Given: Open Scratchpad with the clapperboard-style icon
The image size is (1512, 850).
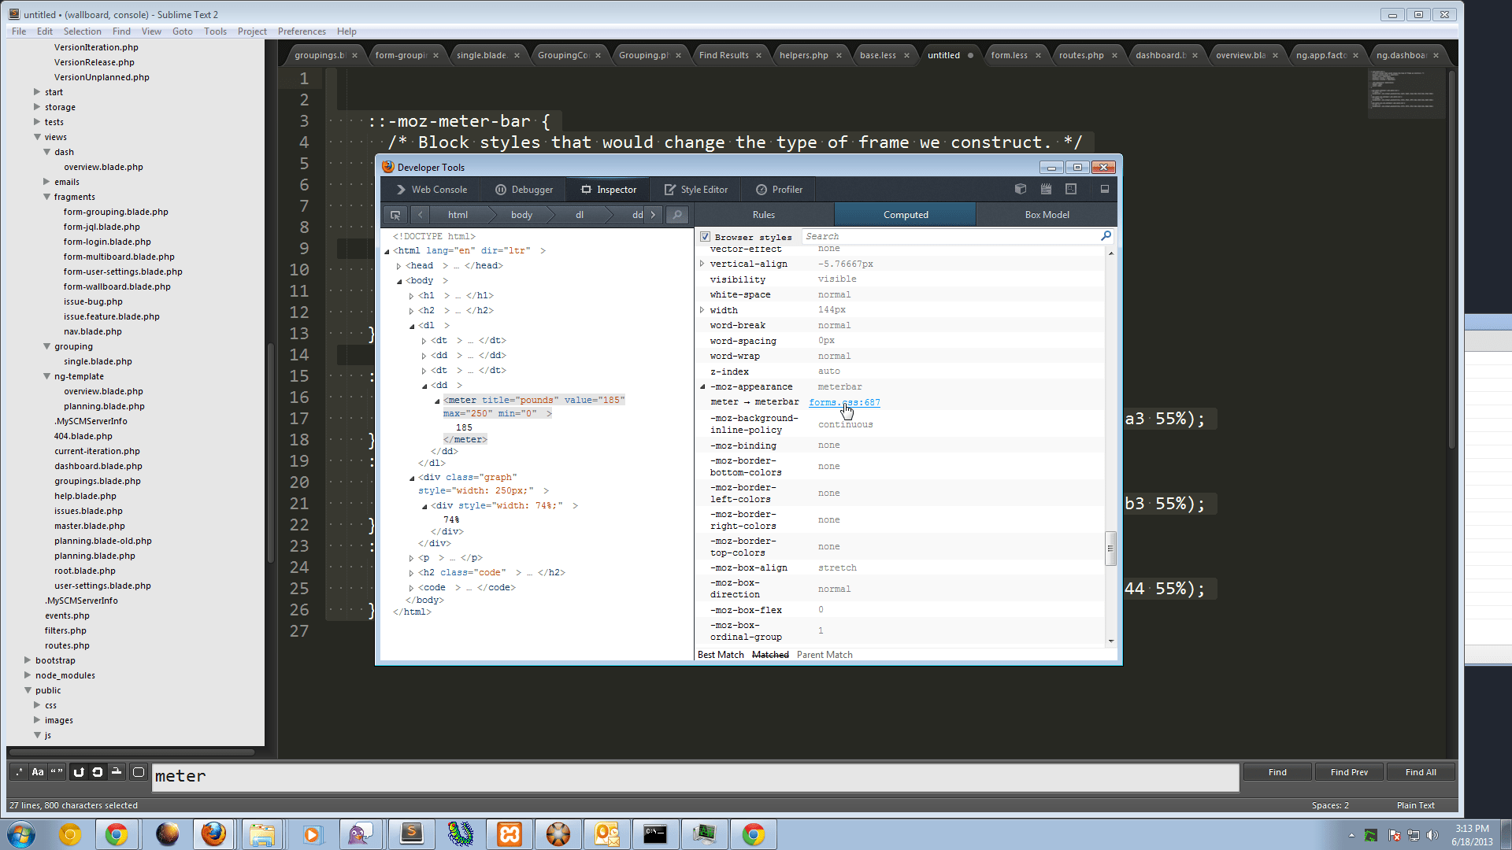Looking at the screenshot, I should (x=1046, y=189).
